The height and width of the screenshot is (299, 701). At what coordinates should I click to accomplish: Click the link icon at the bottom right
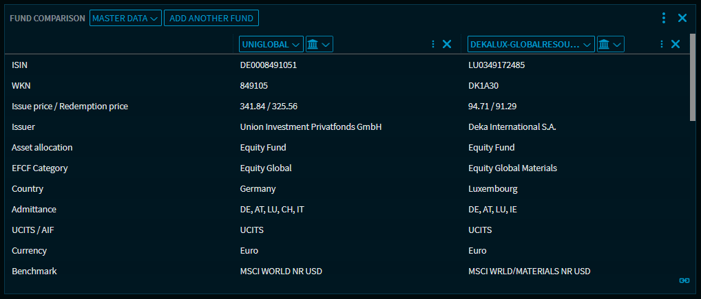tap(684, 280)
